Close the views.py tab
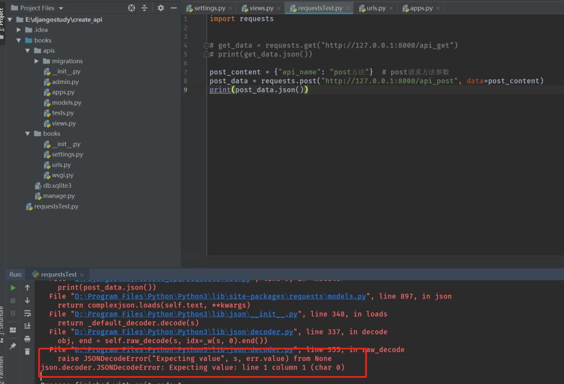 click(278, 8)
